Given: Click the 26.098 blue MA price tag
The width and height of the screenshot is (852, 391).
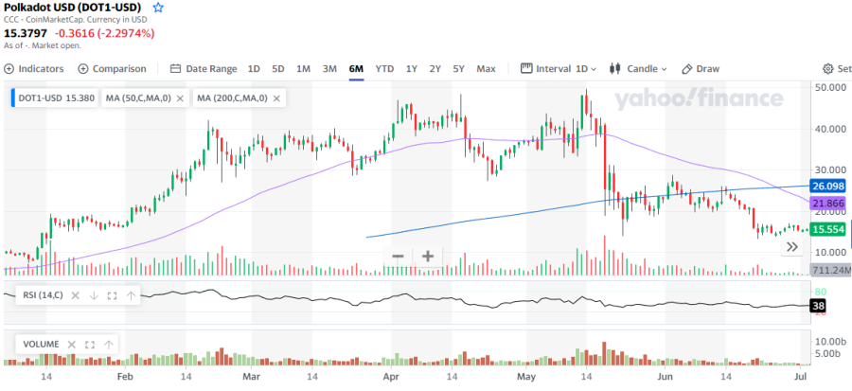Looking at the screenshot, I should (x=829, y=187).
